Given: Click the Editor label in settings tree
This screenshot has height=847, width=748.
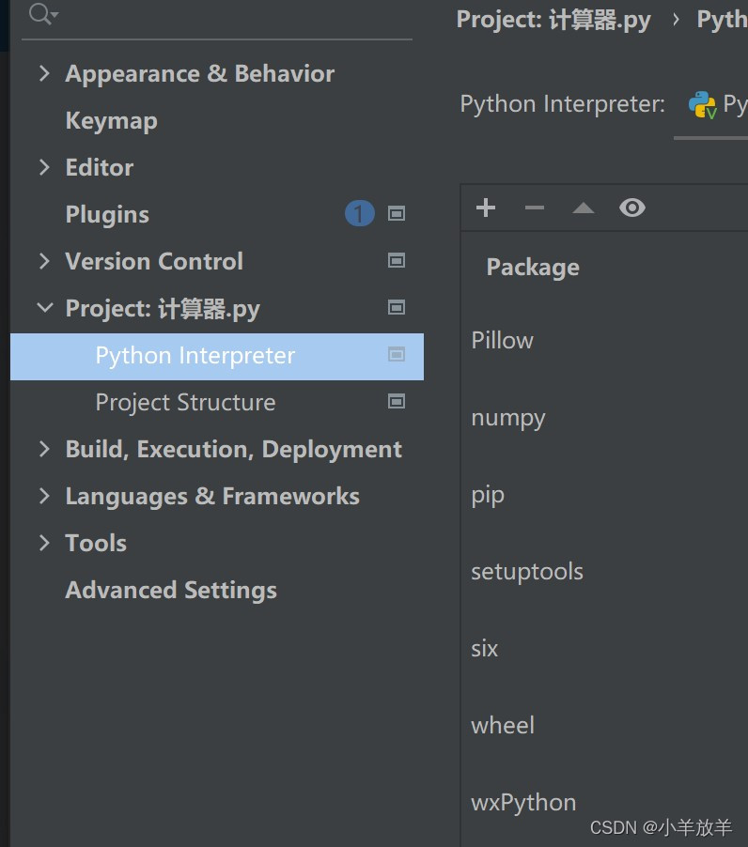Looking at the screenshot, I should 100,167.
